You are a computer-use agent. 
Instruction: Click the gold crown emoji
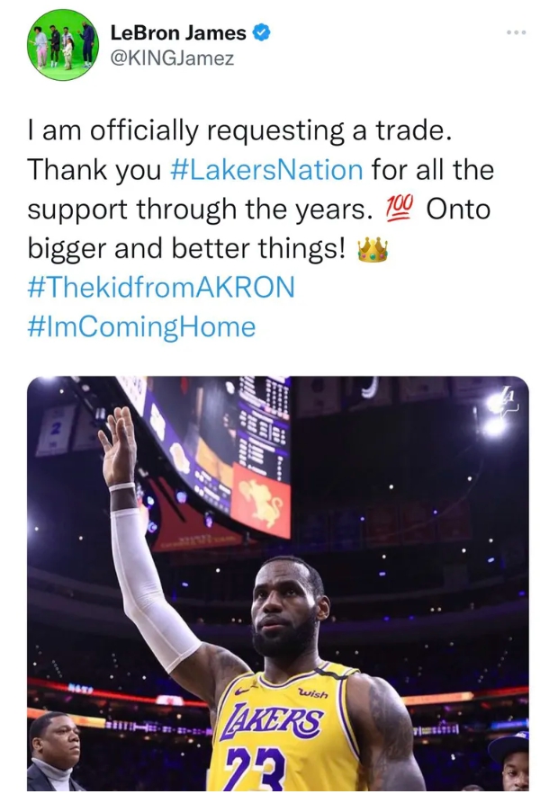point(372,248)
